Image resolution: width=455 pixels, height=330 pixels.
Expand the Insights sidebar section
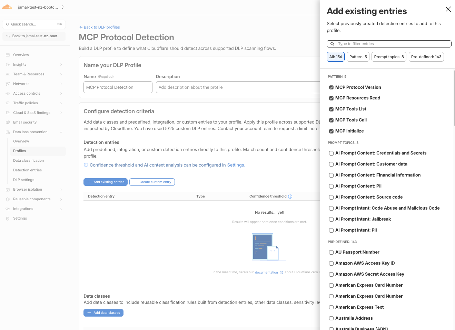61,65
